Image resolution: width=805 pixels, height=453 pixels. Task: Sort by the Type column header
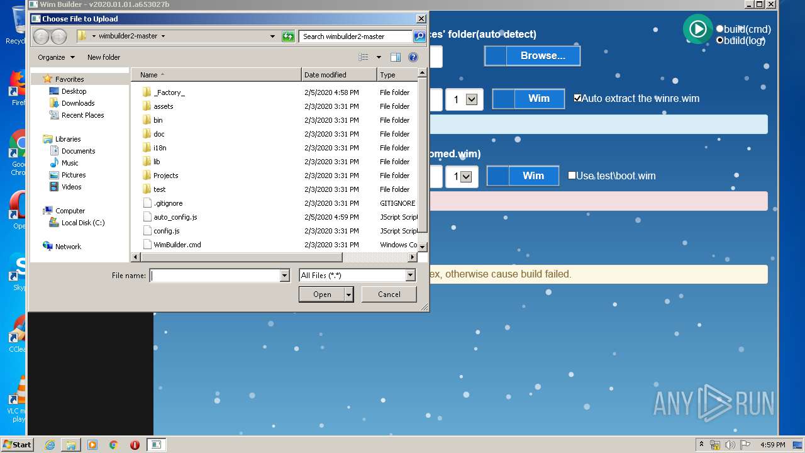point(397,75)
